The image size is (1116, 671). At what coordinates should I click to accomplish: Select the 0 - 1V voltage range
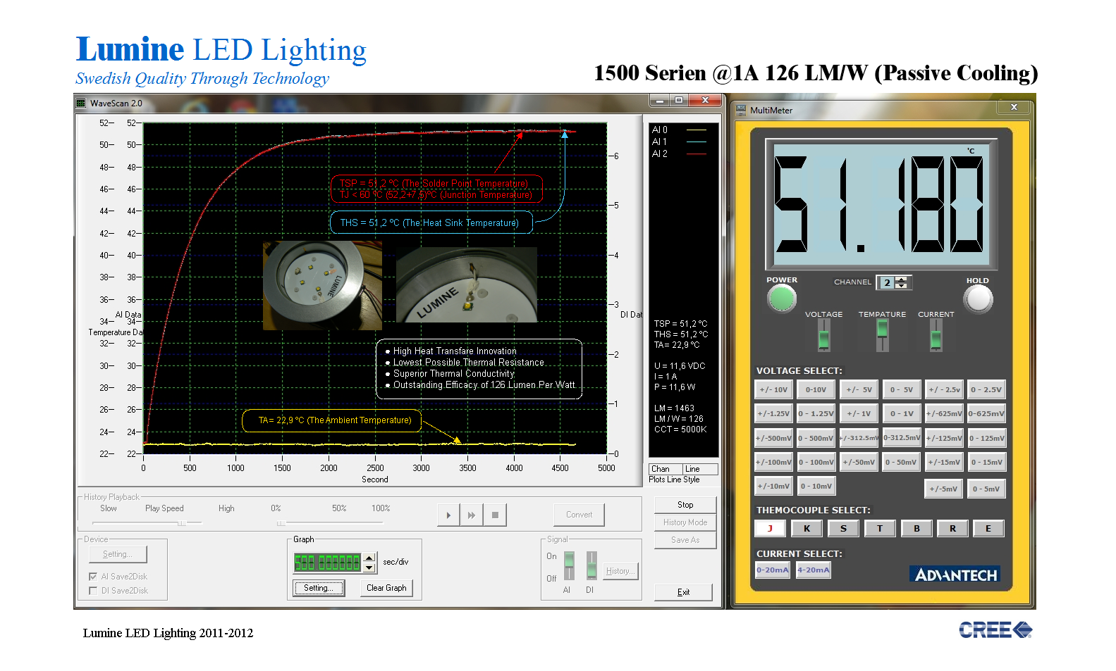902,414
